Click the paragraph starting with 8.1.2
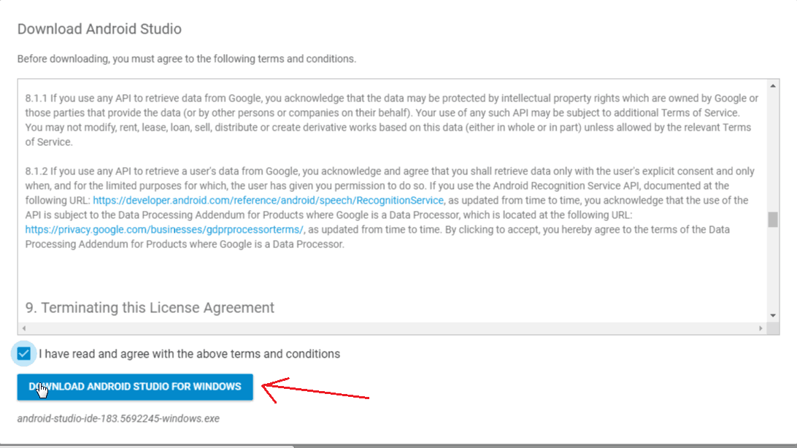 tap(389, 208)
